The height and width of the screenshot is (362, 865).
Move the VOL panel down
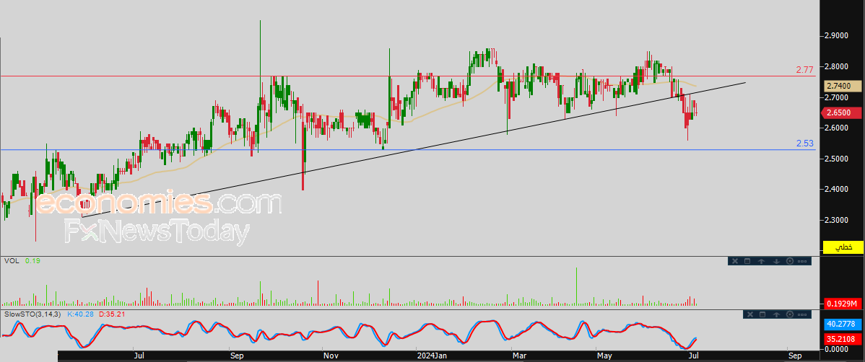[x=776, y=261]
